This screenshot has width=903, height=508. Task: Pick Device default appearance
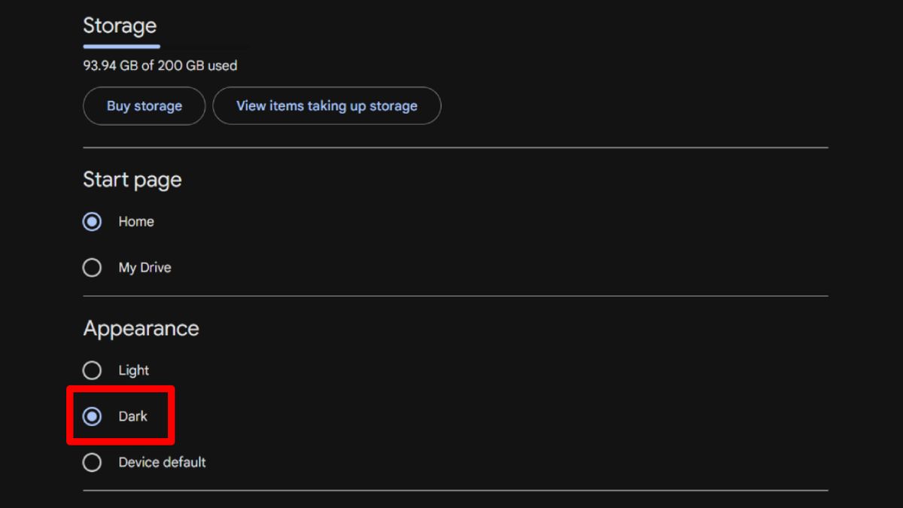click(92, 462)
